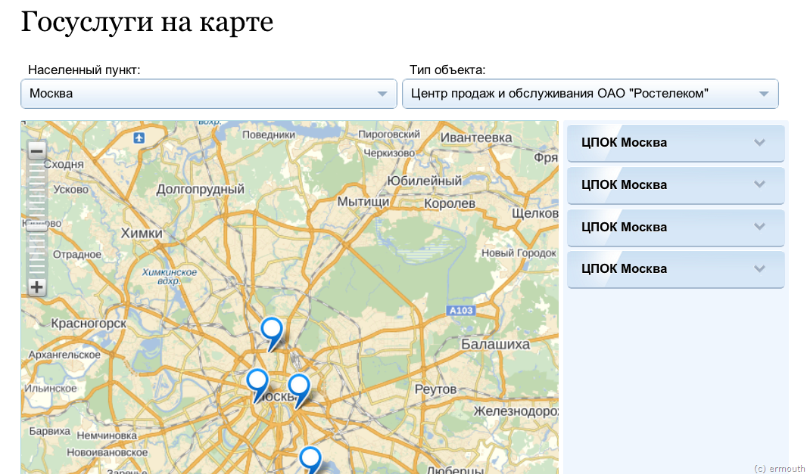This screenshot has height=474, width=807.
Task: Select the southernmost blue pin near Люберцы
Action: click(310, 460)
